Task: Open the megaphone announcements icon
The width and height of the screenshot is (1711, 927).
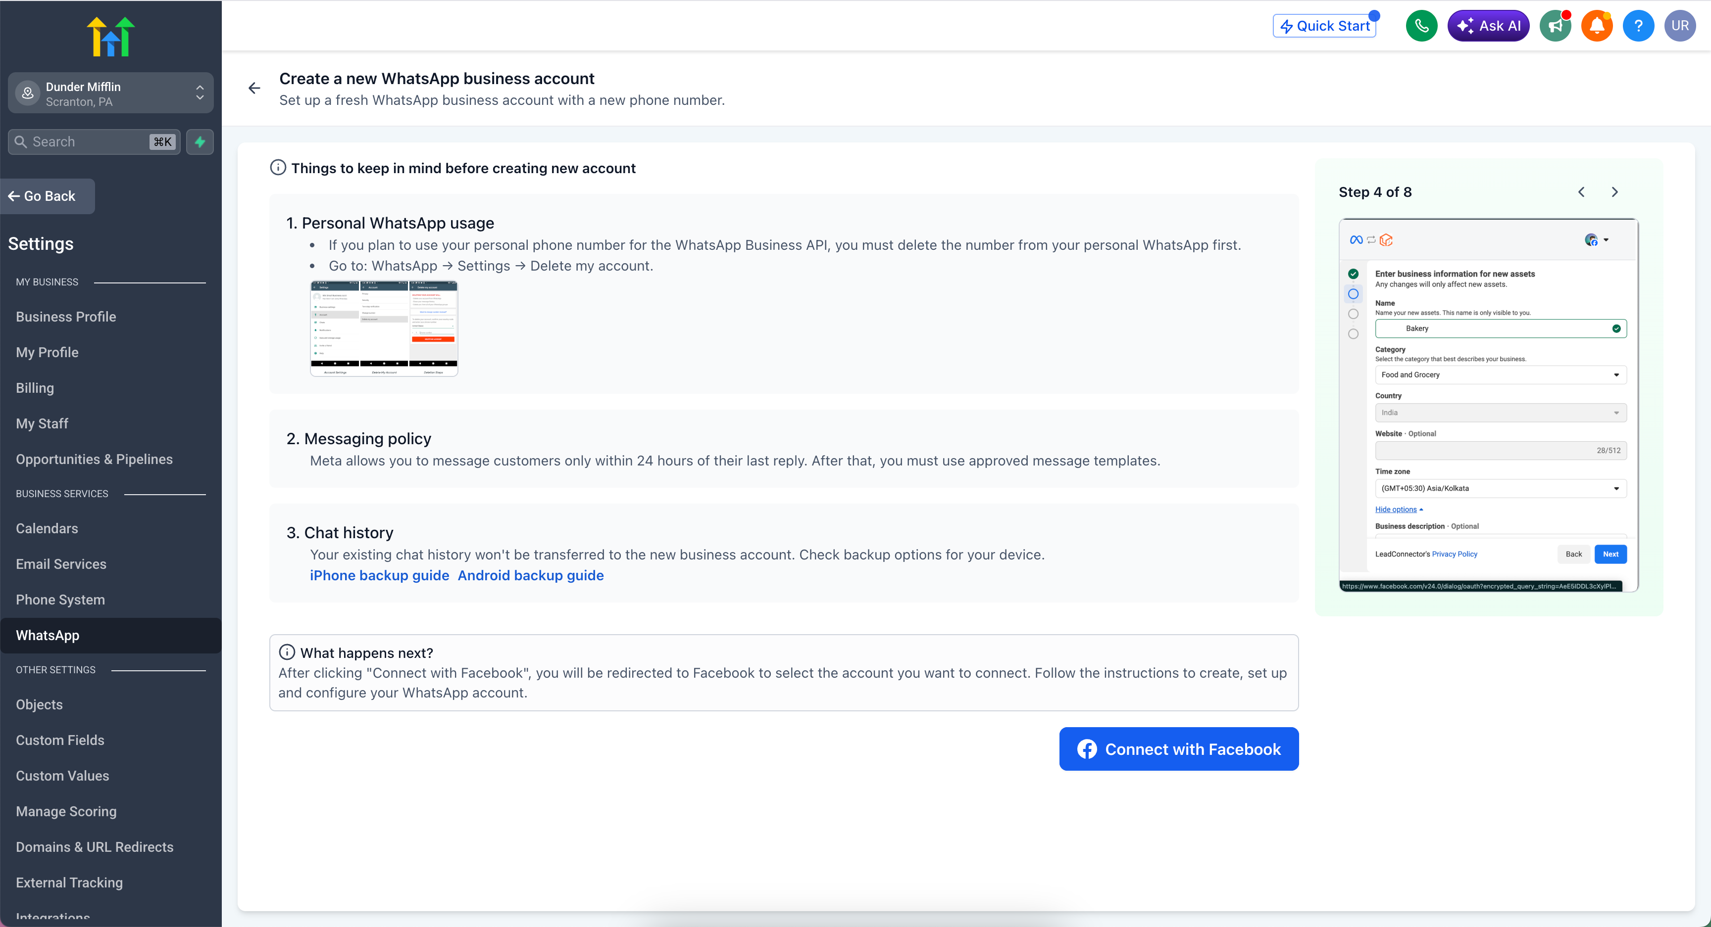Action: click(1555, 26)
